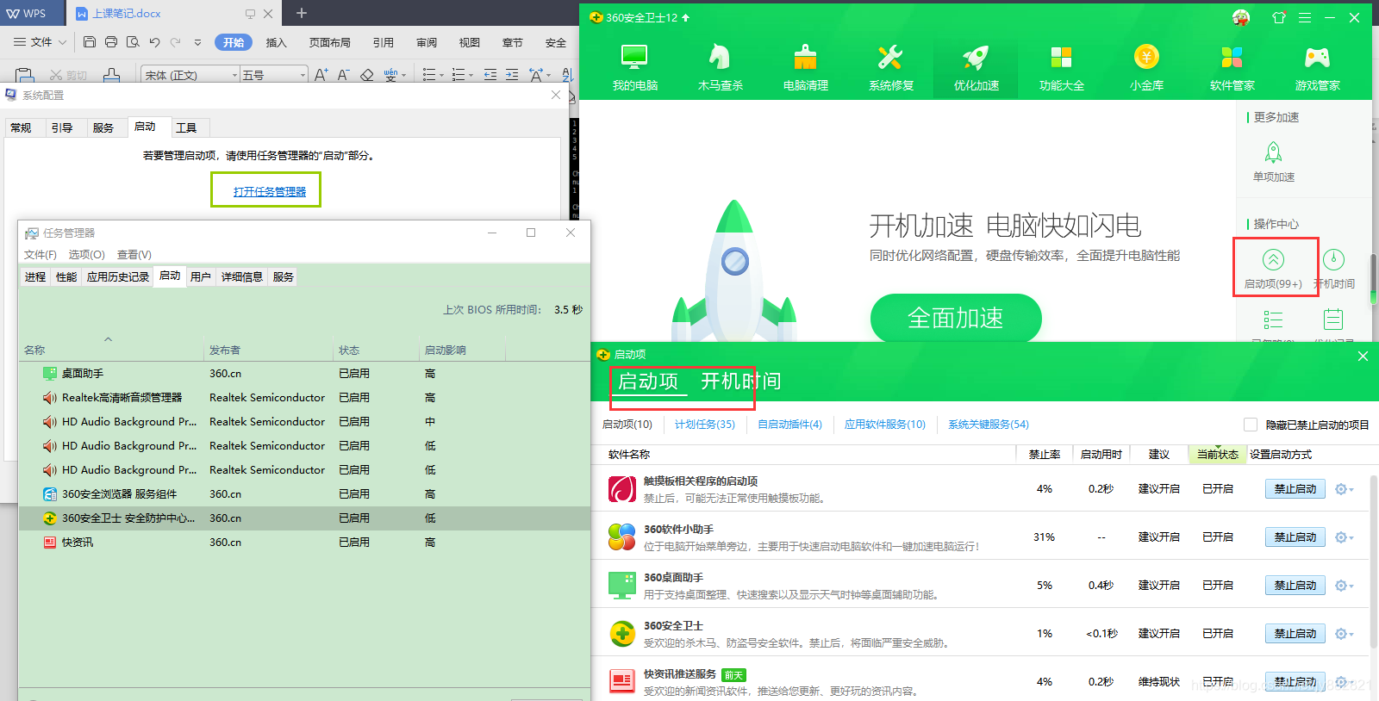Redo action in WPS toolbar
The height and width of the screenshot is (701, 1379).
pyautogui.click(x=176, y=41)
